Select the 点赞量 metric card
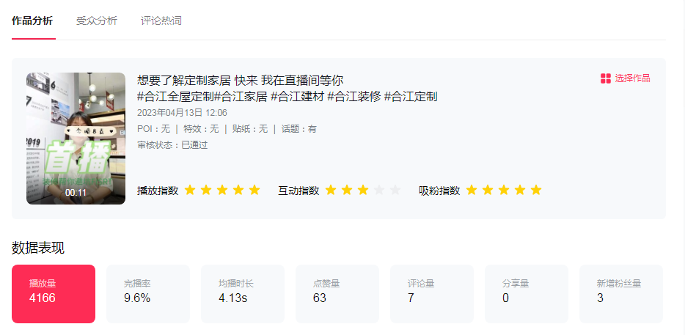This screenshot has height=335, width=685. tap(337, 293)
